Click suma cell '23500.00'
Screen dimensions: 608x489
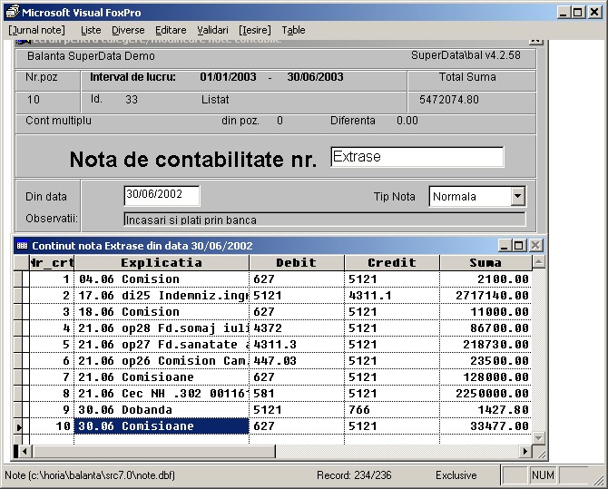click(x=485, y=361)
